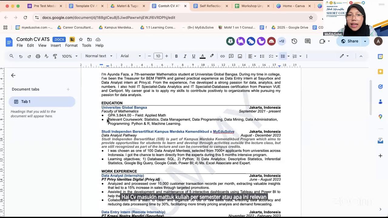Open the text alignment dropdown
388x218 pixels.
(x=252, y=56)
